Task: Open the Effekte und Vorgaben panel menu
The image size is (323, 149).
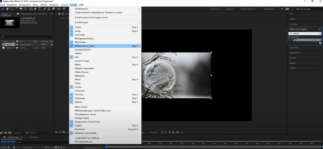Action: pyautogui.click(x=320, y=29)
